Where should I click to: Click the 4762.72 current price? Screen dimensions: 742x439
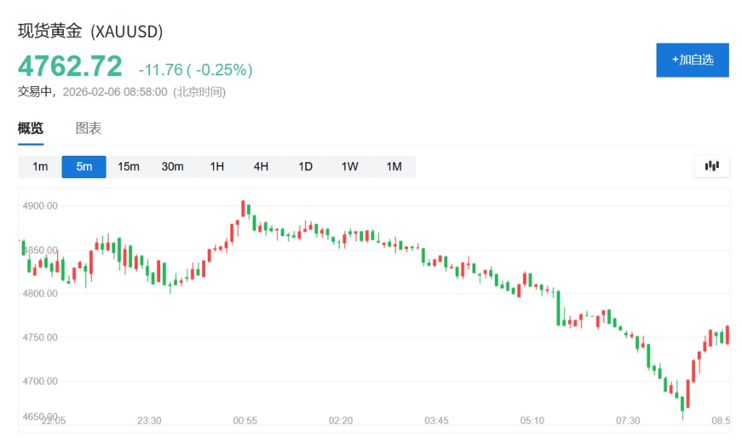70,67
